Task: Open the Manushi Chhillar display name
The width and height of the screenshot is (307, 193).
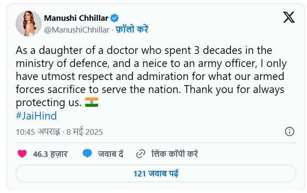Action: (76, 18)
